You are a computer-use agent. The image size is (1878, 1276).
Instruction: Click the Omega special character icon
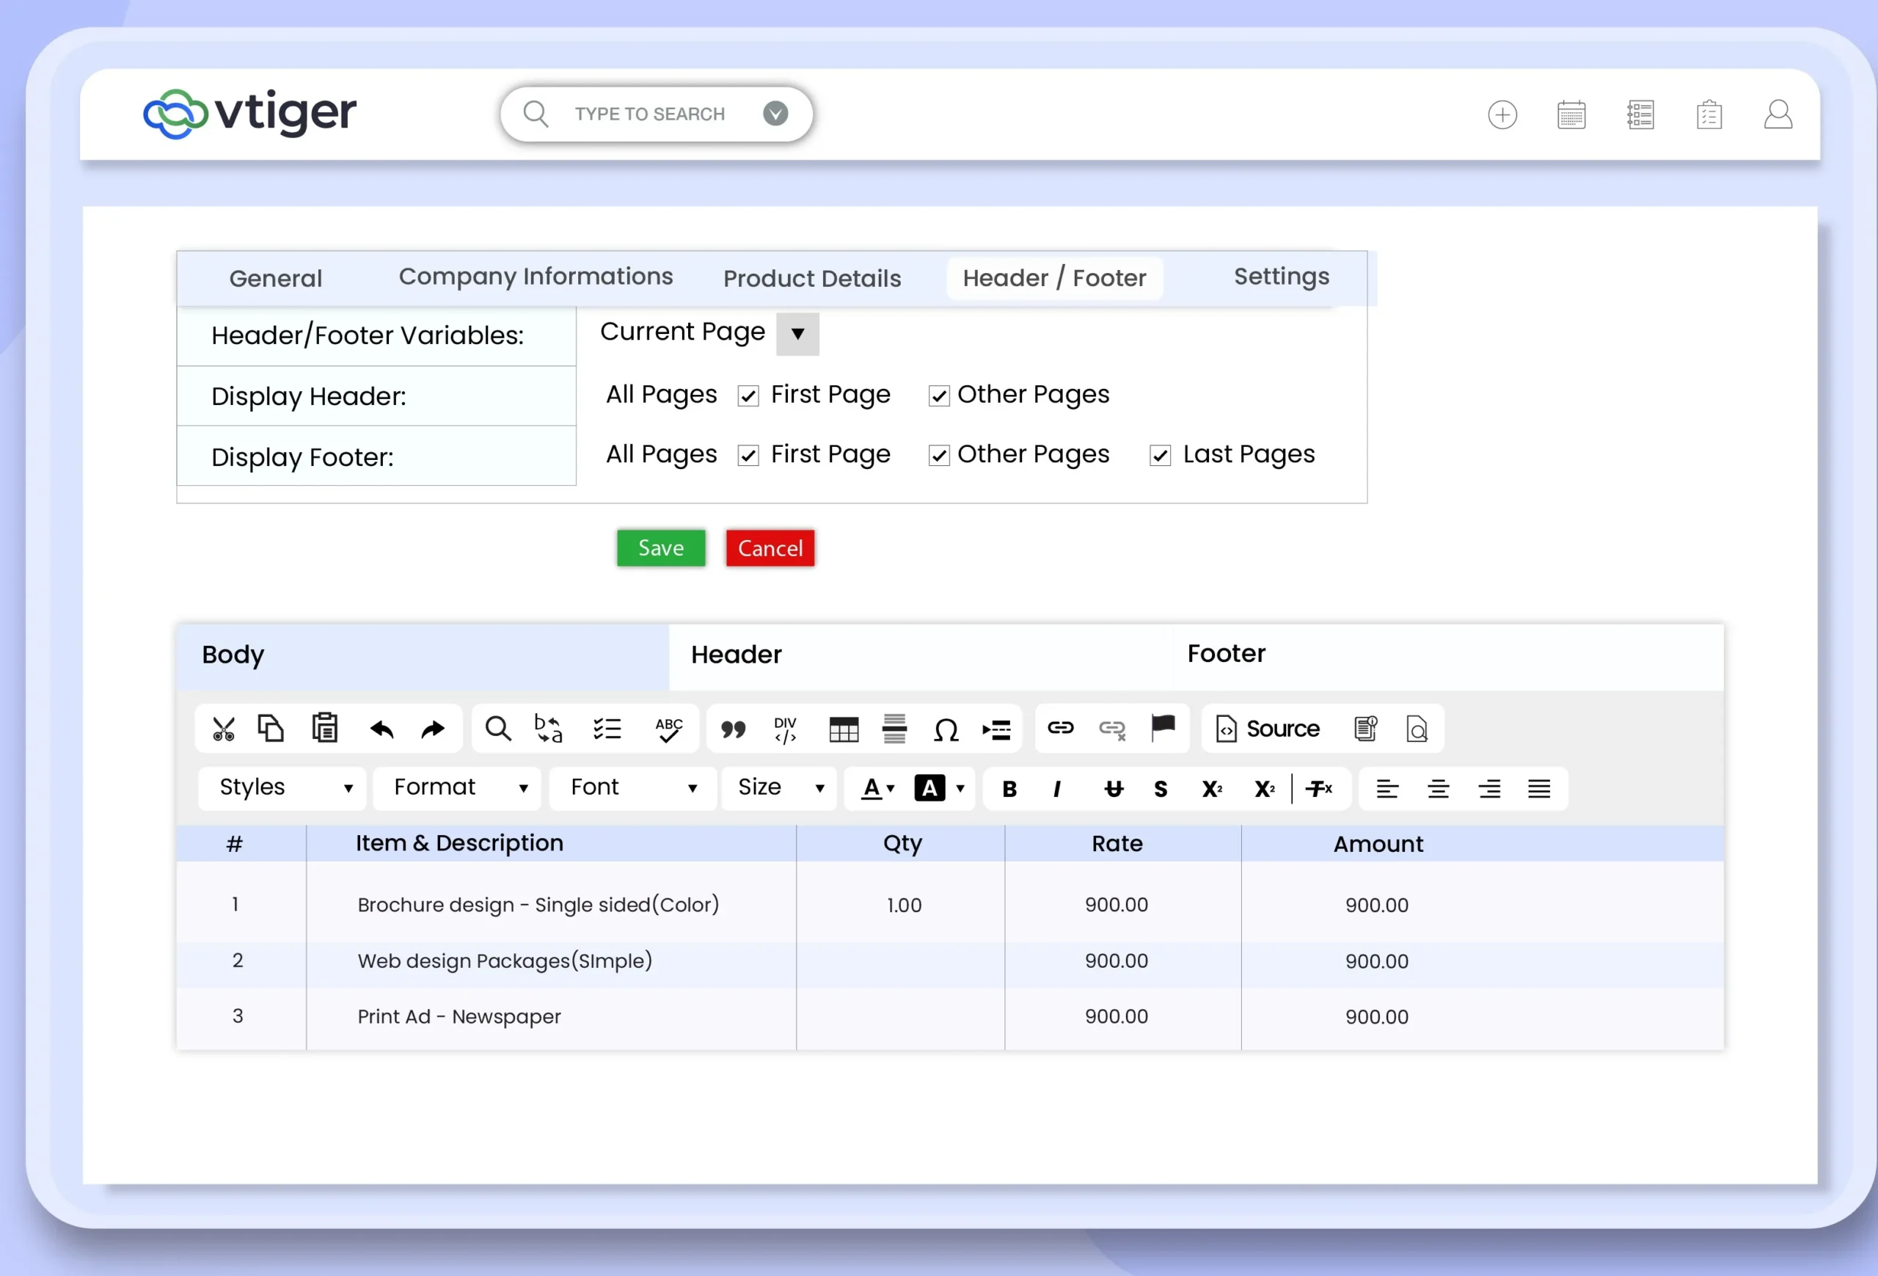point(946,730)
